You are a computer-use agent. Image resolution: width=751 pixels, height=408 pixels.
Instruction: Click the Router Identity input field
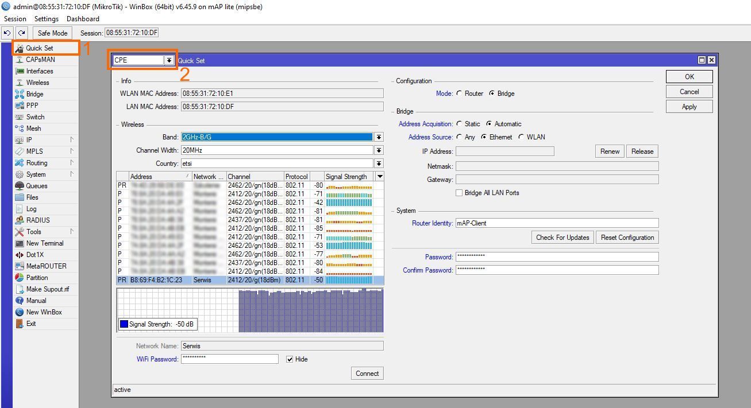[556, 223]
